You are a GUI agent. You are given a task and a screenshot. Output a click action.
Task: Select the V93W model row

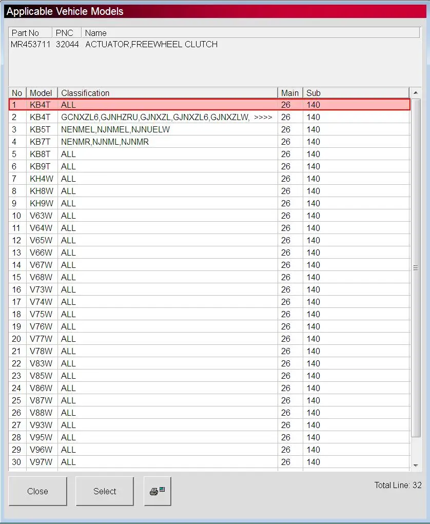click(209, 425)
